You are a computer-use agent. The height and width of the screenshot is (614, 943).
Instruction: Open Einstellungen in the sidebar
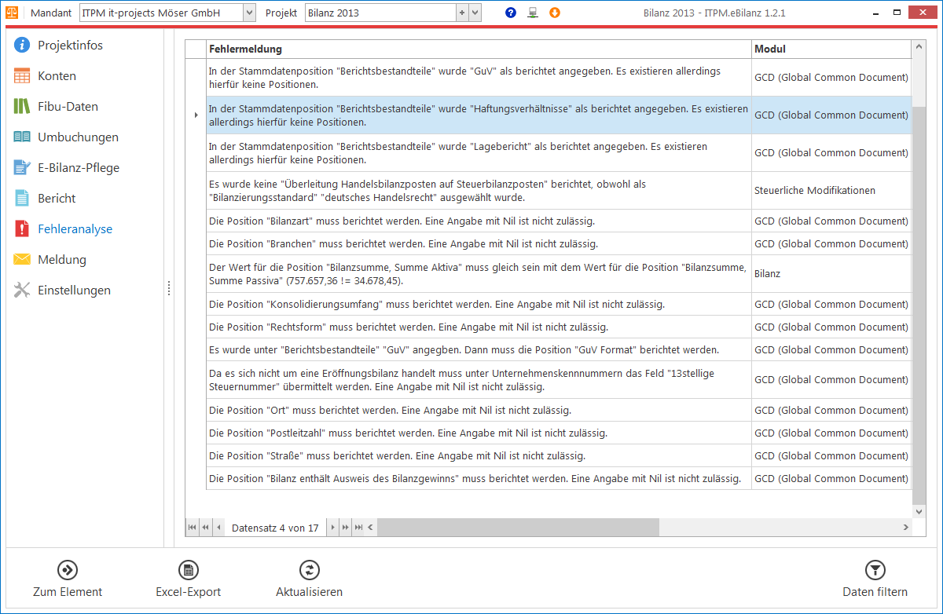tap(74, 290)
